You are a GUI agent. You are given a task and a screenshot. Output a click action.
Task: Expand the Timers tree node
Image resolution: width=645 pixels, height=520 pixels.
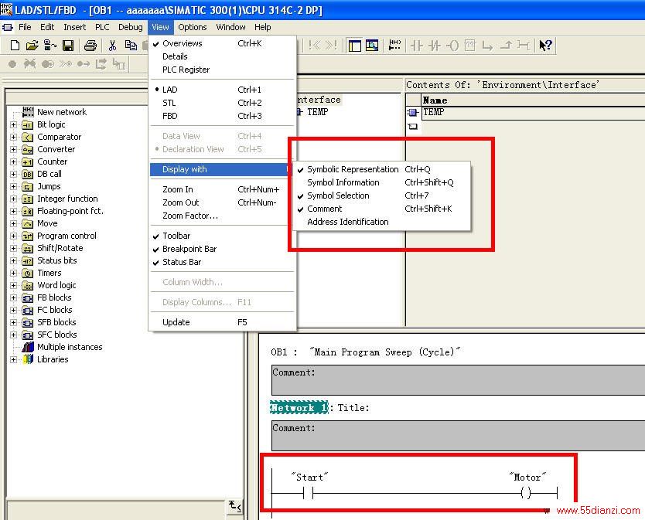14,273
